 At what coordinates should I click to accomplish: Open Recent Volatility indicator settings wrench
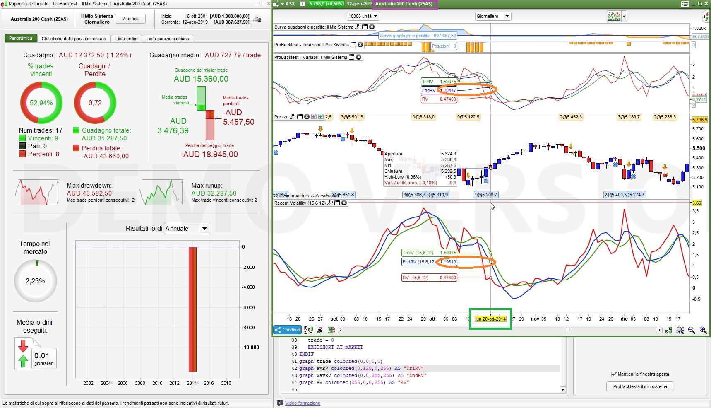[330, 203]
